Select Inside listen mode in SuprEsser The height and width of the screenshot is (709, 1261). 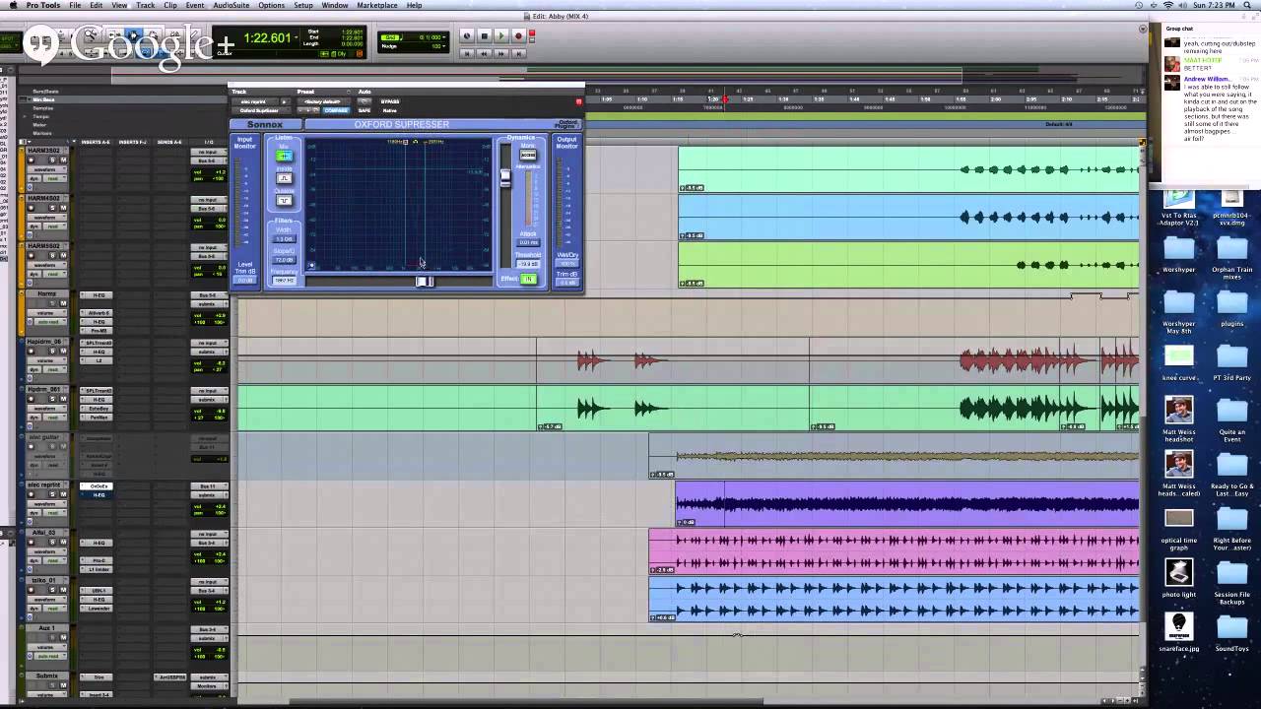285,178
